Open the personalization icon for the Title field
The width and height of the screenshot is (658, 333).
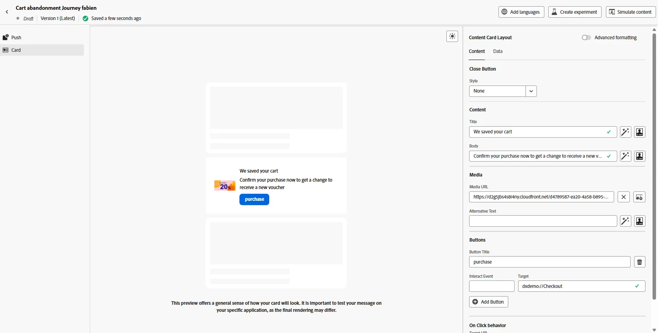(x=640, y=132)
